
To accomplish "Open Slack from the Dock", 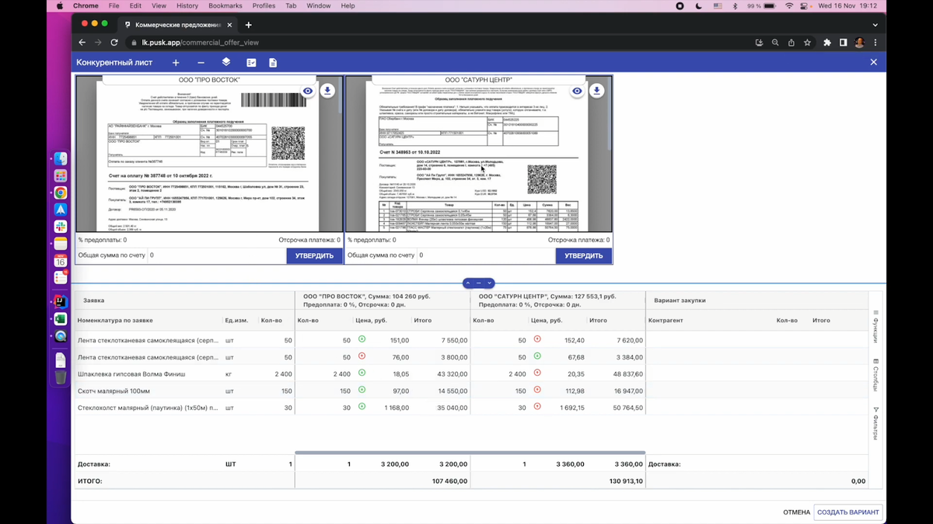I will coord(60,227).
